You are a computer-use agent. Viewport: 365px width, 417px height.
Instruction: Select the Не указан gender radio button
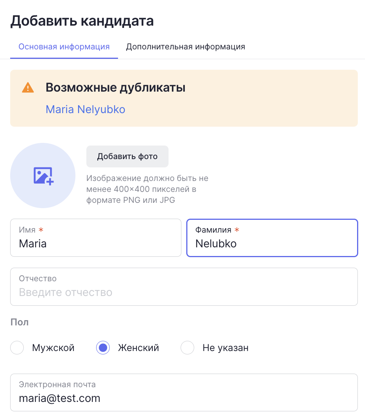[x=187, y=348]
